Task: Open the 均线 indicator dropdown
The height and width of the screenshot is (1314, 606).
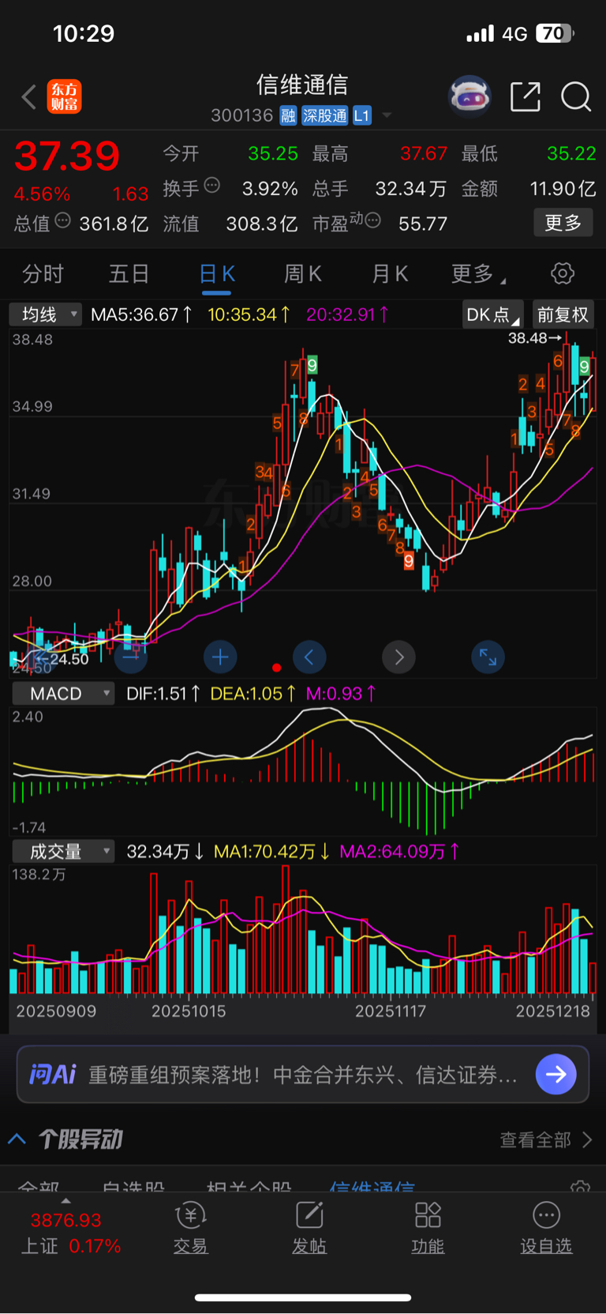Action: coord(46,314)
